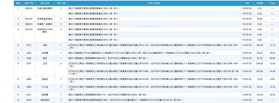
Task: Click security name 神基第一48購01
Action: pyautogui.click(x=45, y=24)
